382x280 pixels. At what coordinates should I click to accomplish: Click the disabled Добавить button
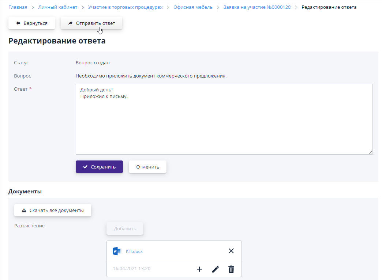tap(125, 228)
